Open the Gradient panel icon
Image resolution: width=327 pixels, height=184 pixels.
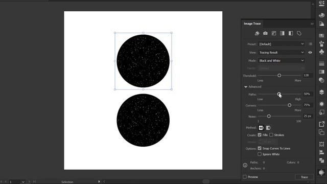(321, 72)
